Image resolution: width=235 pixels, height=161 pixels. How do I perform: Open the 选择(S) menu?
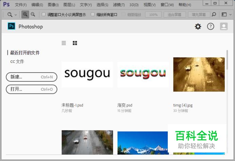coord(102,5)
